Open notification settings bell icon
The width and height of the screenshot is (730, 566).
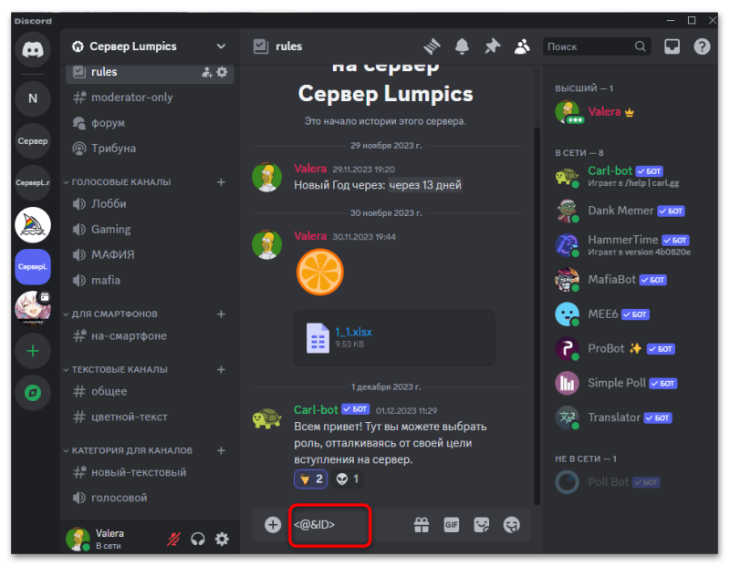[x=462, y=46]
